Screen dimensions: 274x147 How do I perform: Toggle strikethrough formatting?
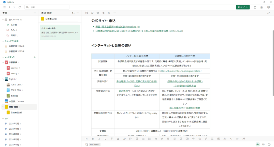point(112,139)
